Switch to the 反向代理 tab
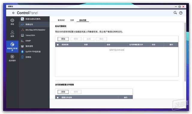The image size is (192, 114). coord(83,20)
